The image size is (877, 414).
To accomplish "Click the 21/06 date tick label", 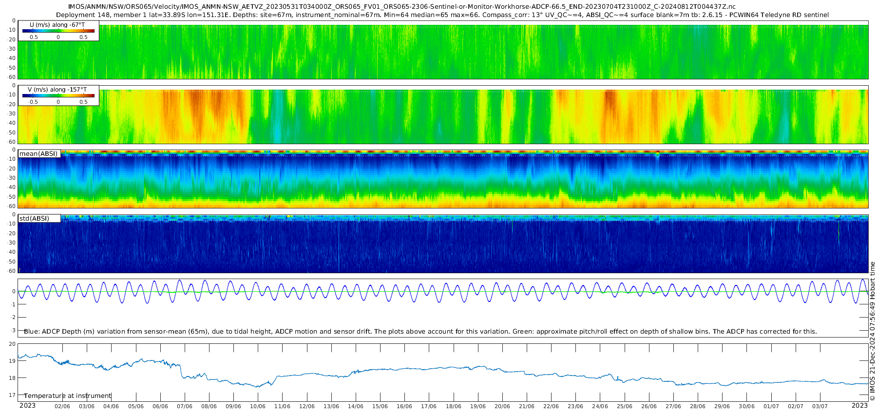I will coord(527,406).
